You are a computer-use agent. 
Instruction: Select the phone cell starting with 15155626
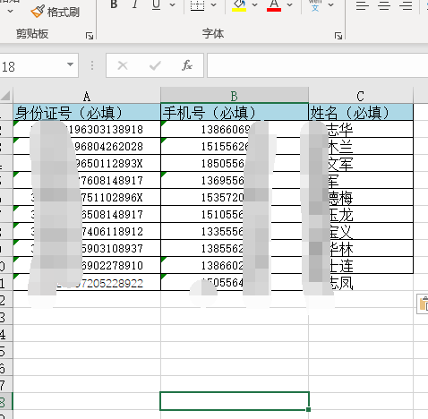(235, 146)
